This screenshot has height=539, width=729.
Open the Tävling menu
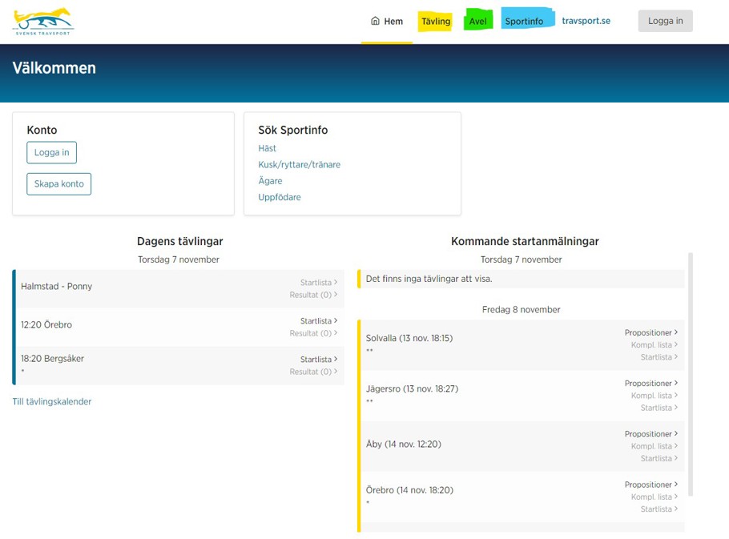click(x=436, y=22)
